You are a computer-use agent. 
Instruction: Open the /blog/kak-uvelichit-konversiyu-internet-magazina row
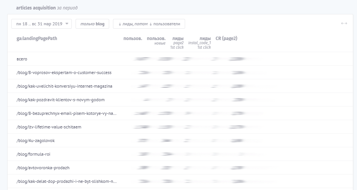coord(64,86)
